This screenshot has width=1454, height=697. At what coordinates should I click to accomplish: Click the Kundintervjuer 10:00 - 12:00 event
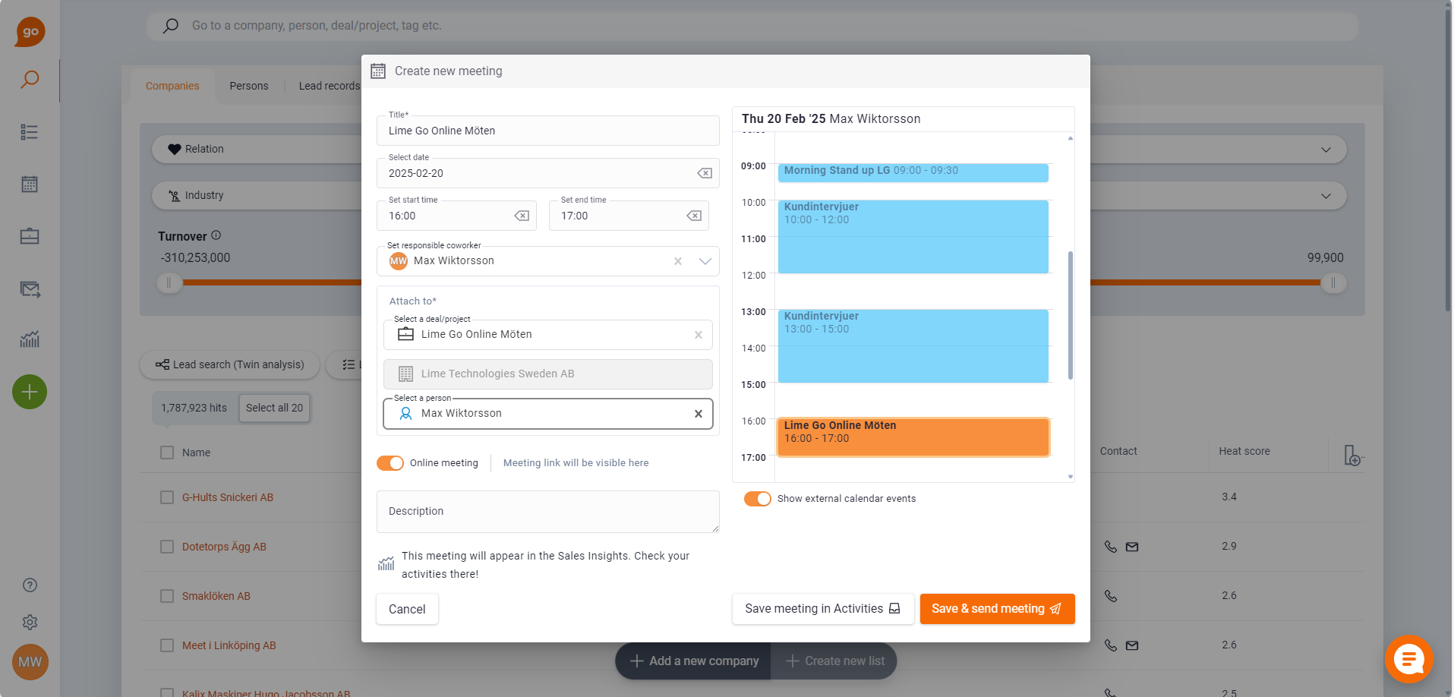click(x=913, y=236)
